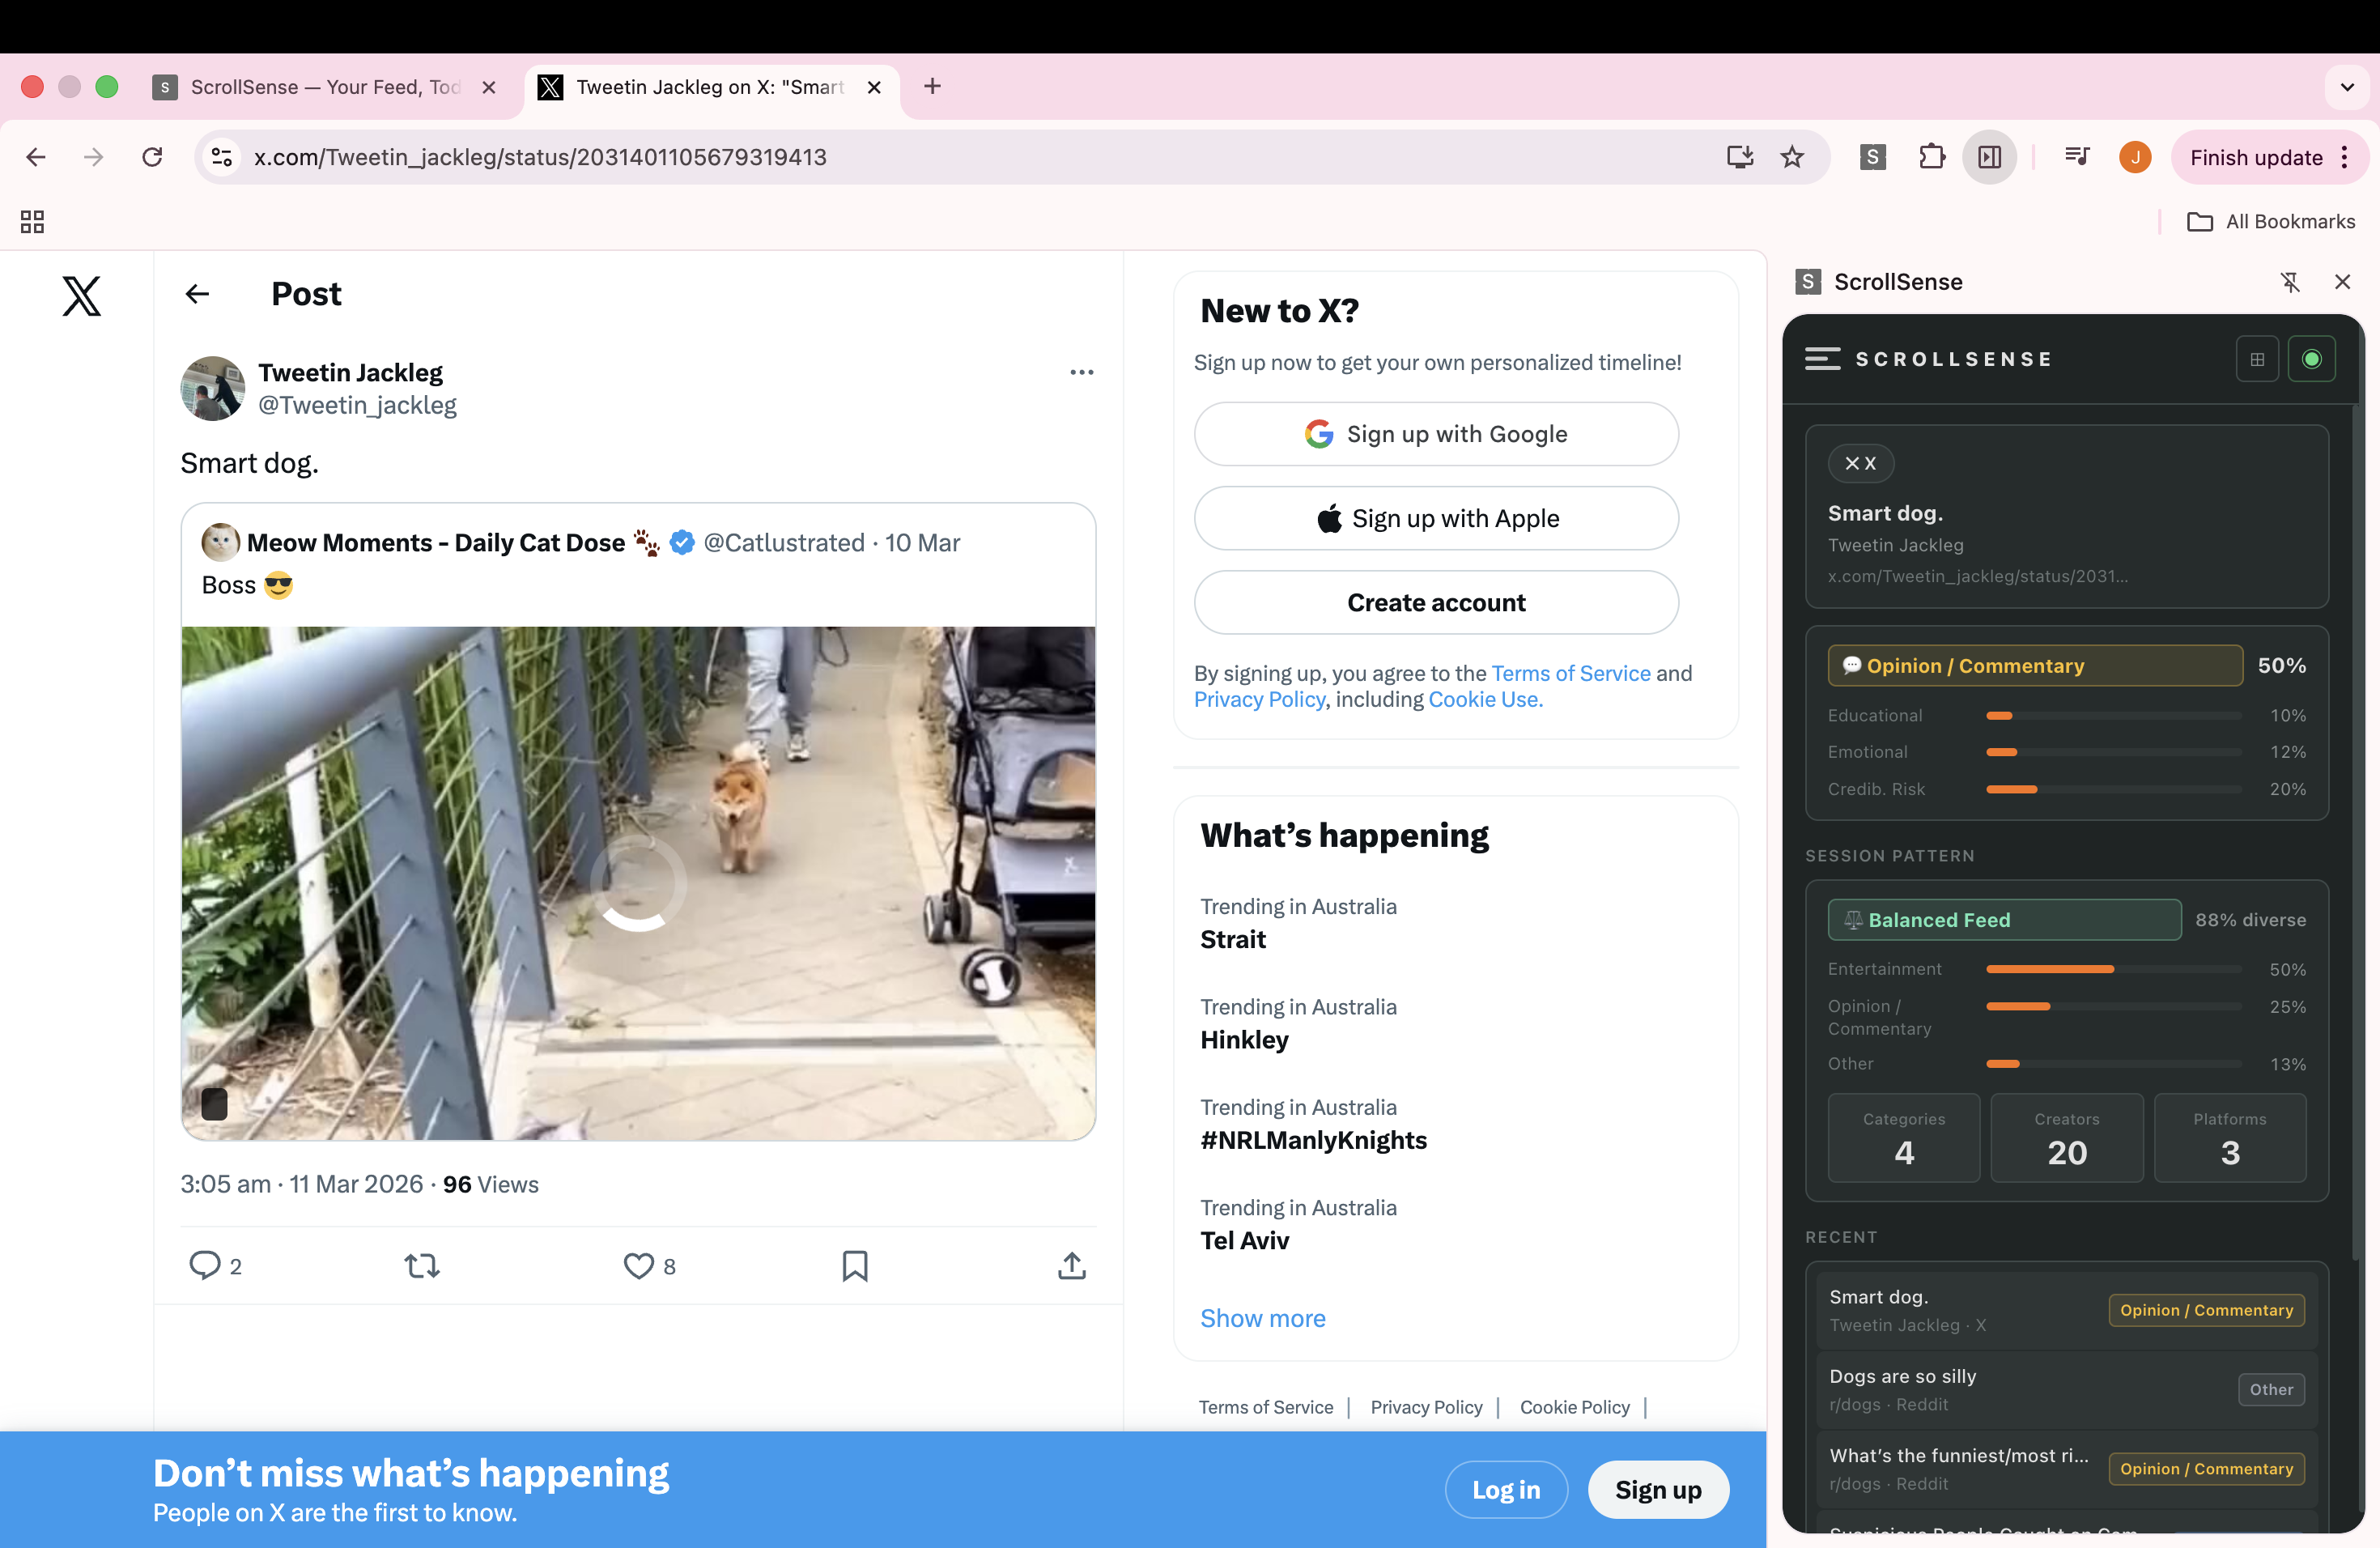2380x1548 pixels.
Task: Toggle the browser side panel button
Action: point(1989,157)
